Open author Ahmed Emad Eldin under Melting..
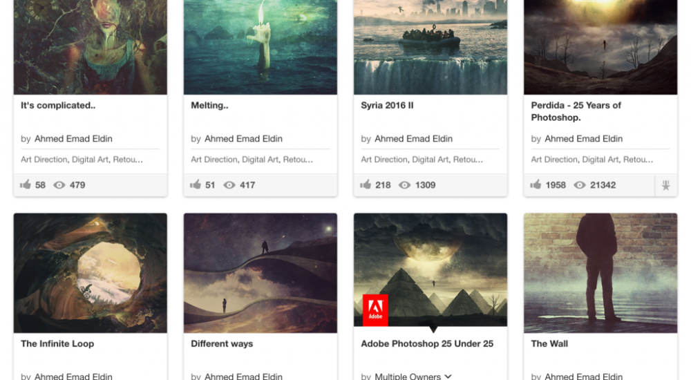Image resolution: width=691 pixels, height=380 pixels. click(x=243, y=139)
